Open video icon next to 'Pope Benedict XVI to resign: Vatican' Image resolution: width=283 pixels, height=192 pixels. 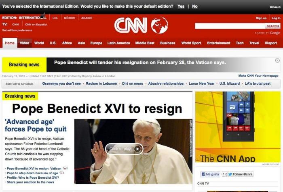tap(65, 169)
